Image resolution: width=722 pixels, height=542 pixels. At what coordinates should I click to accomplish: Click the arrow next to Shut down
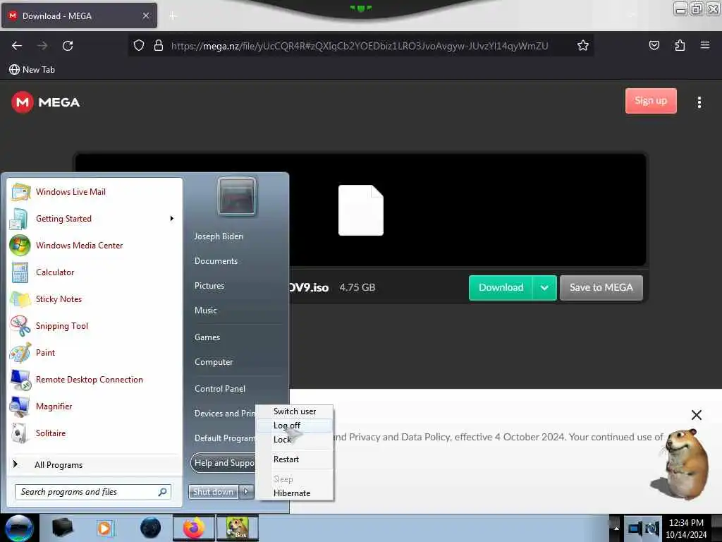tap(246, 492)
